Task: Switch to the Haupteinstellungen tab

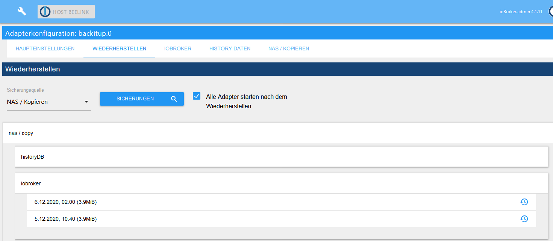Action: [x=45, y=49]
